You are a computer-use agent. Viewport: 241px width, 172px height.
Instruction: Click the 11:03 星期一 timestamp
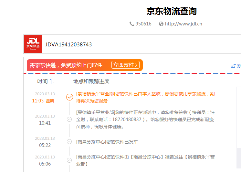click(45, 101)
